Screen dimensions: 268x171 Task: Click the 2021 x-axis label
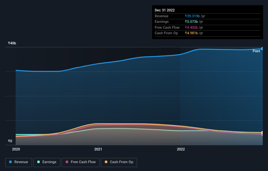click(x=98, y=149)
